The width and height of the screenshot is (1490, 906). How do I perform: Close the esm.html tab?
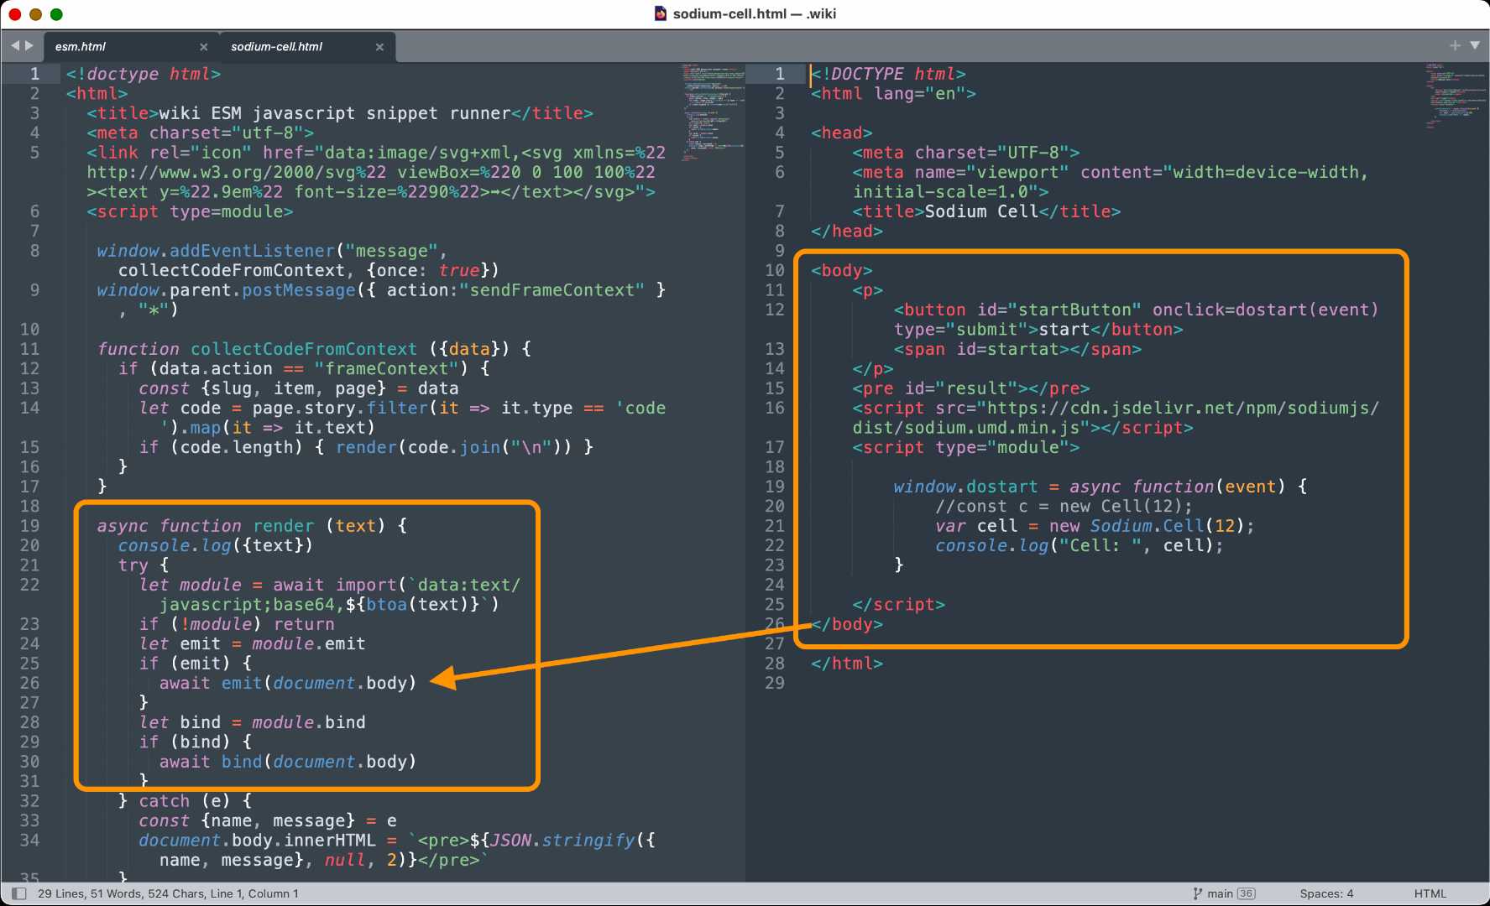point(204,47)
